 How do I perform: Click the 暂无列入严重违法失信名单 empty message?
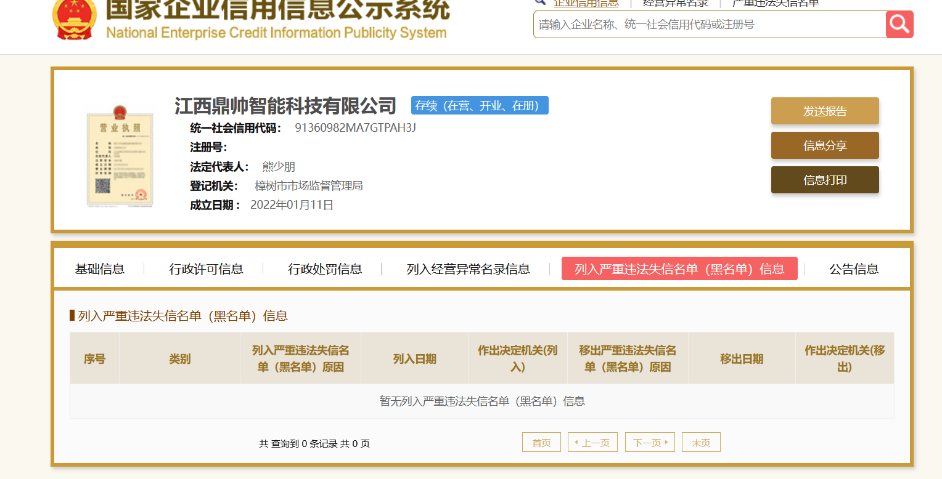pyautogui.click(x=482, y=401)
